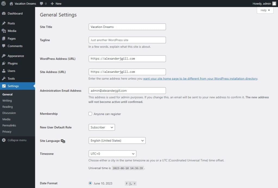Open the New User Default Role dropdown
The image size is (278, 188).
click(102, 127)
